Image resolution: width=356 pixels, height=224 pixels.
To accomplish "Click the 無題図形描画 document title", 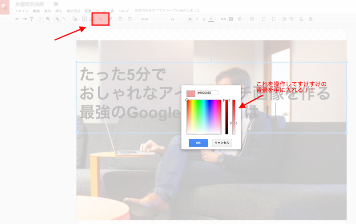I will point(29,4).
